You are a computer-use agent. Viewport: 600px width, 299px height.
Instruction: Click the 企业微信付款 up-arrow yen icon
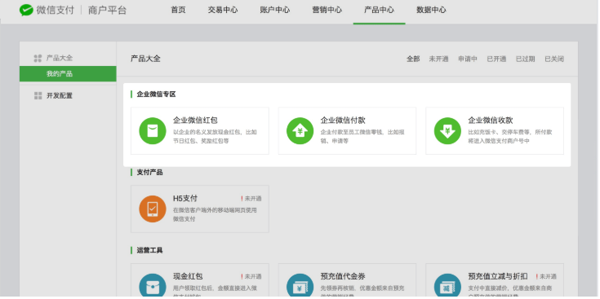tap(300, 131)
